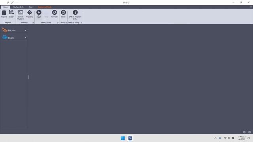253x142 pixels.
Task: Click the Machine excavator icon in sidebar
Action: pyautogui.click(x=5, y=30)
